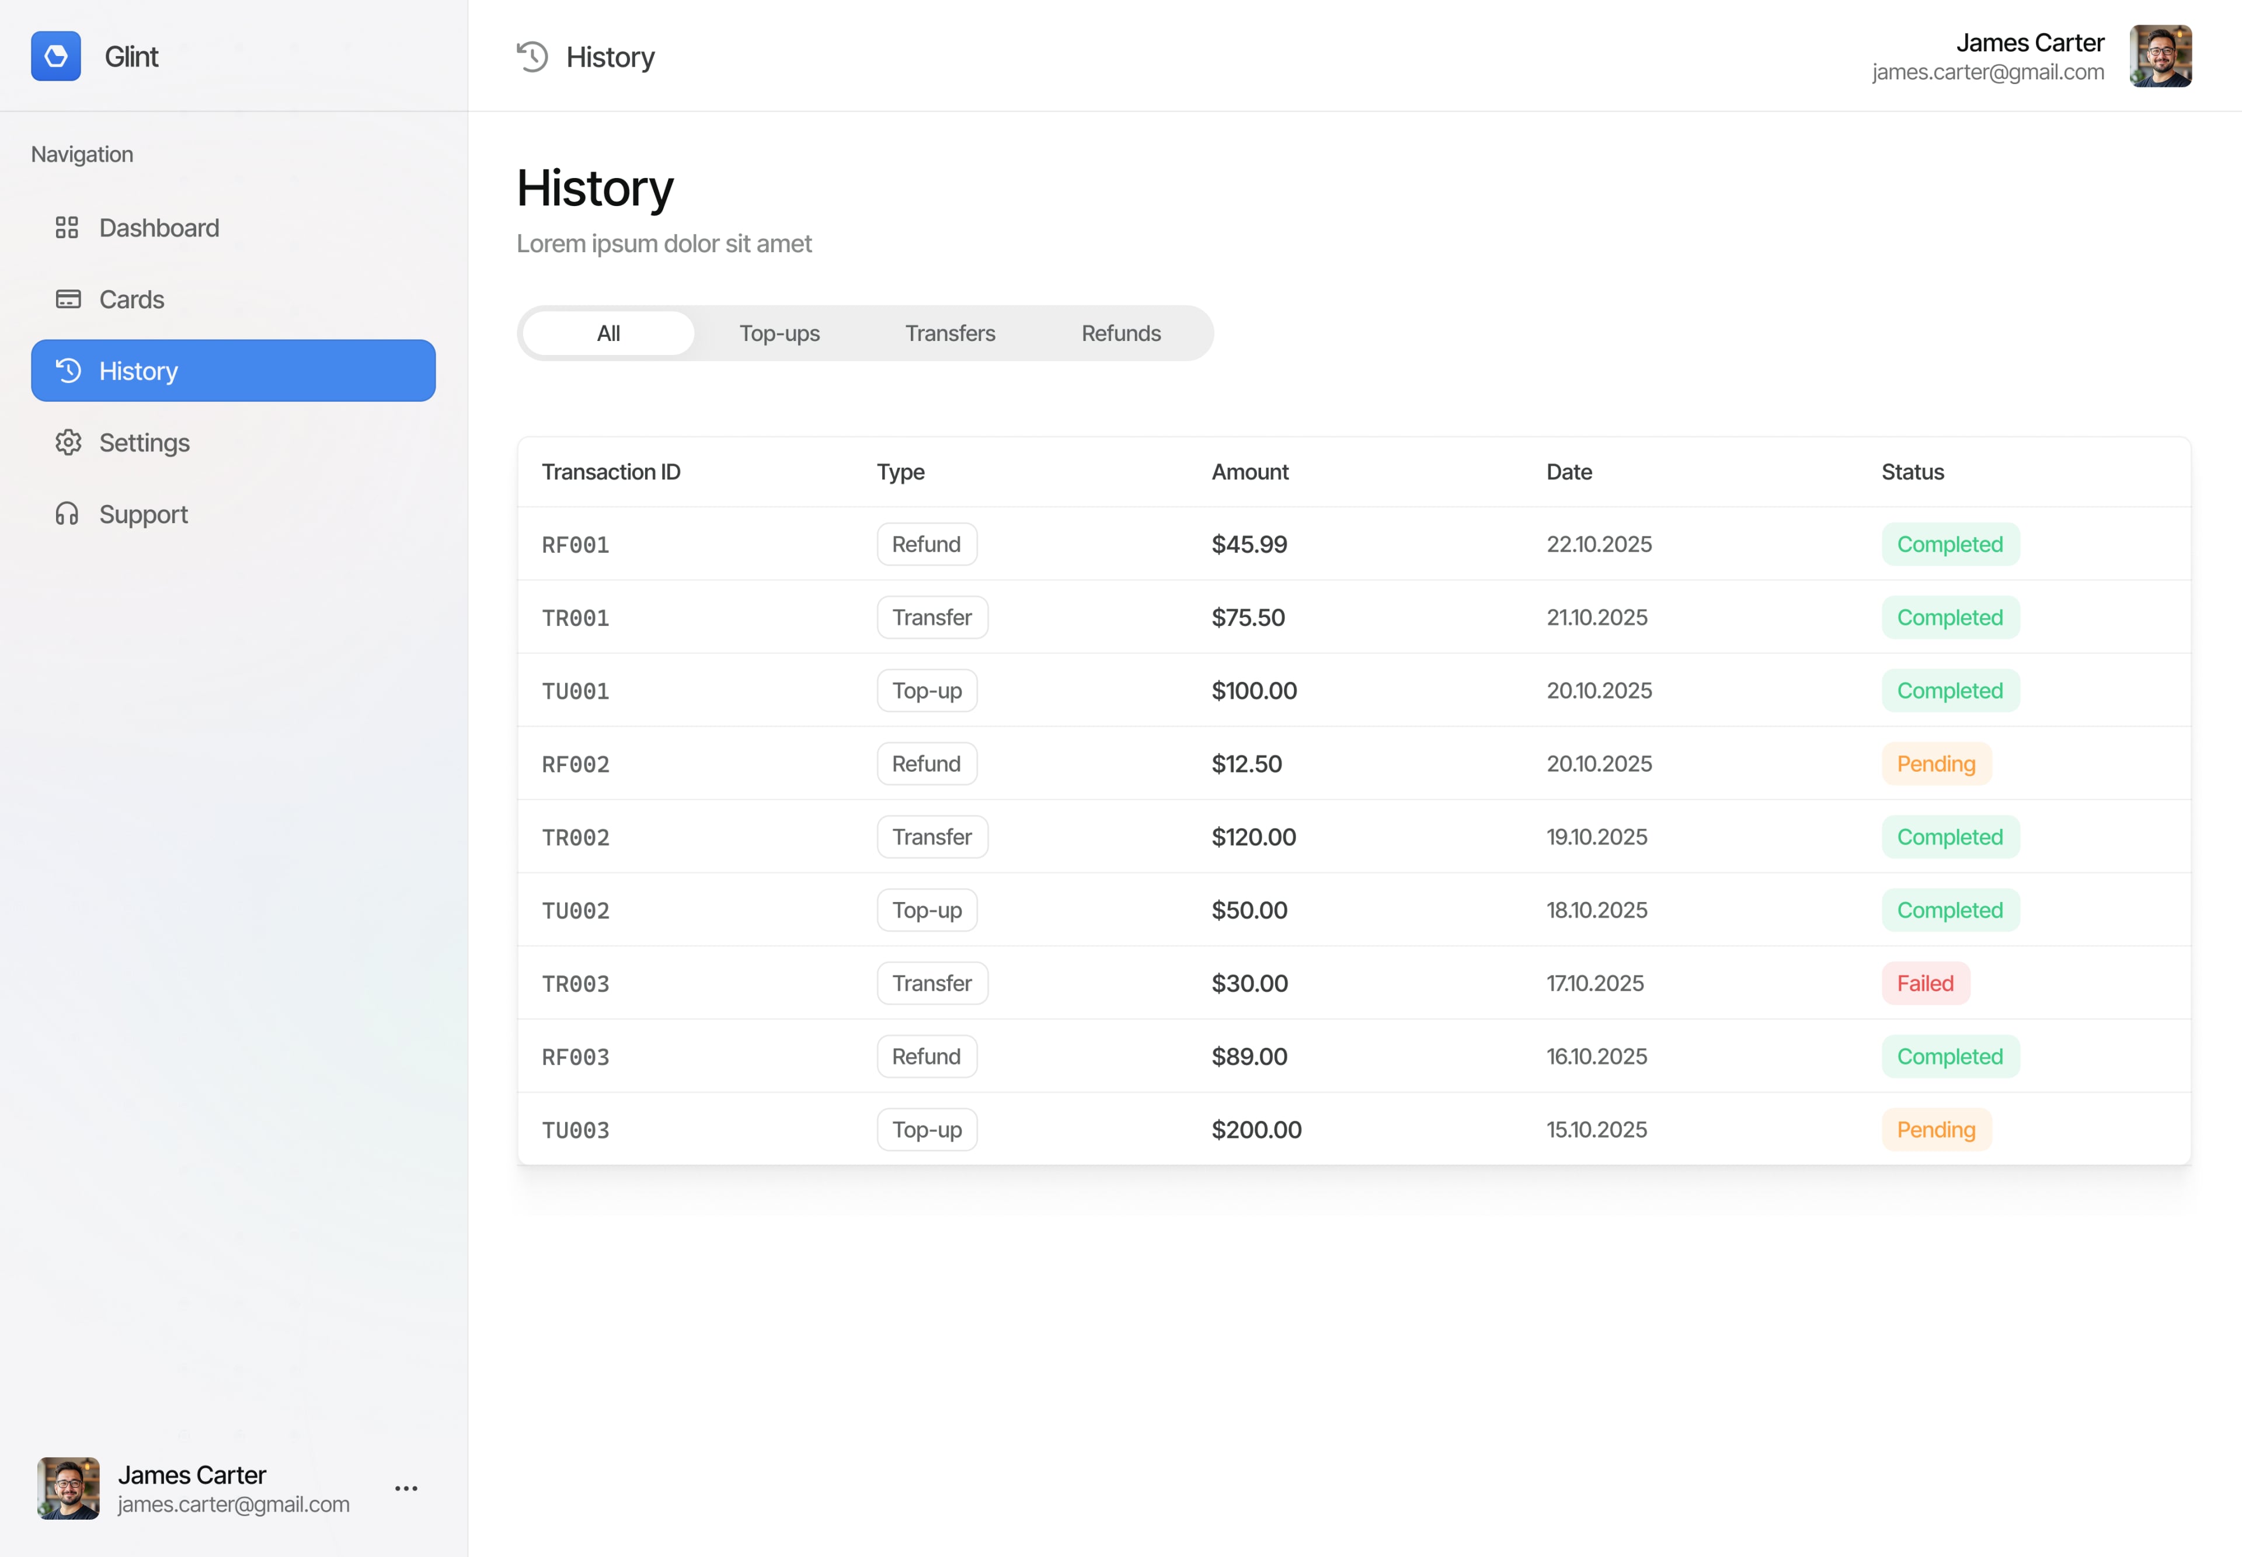This screenshot has height=1557, width=2242.
Task: Switch to the Refunds tab
Action: click(1121, 334)
